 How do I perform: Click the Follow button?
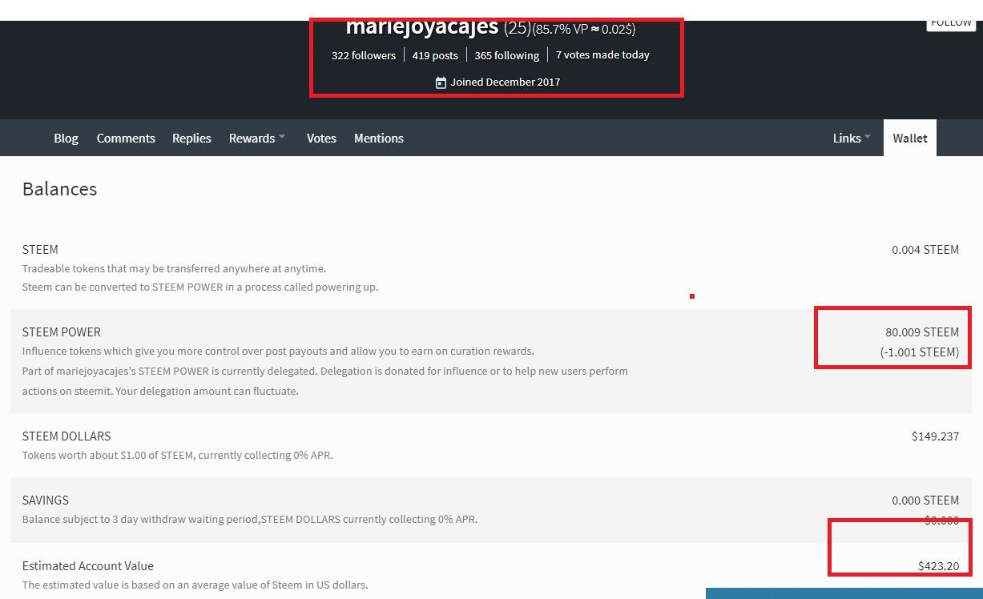[951, 24]
